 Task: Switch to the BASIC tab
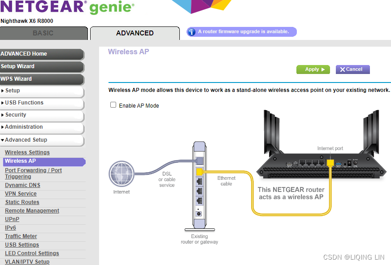click(43, 33)
